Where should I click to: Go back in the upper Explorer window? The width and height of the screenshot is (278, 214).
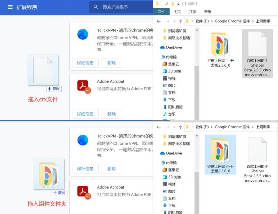pyautogui.click(x=159, y=21)
